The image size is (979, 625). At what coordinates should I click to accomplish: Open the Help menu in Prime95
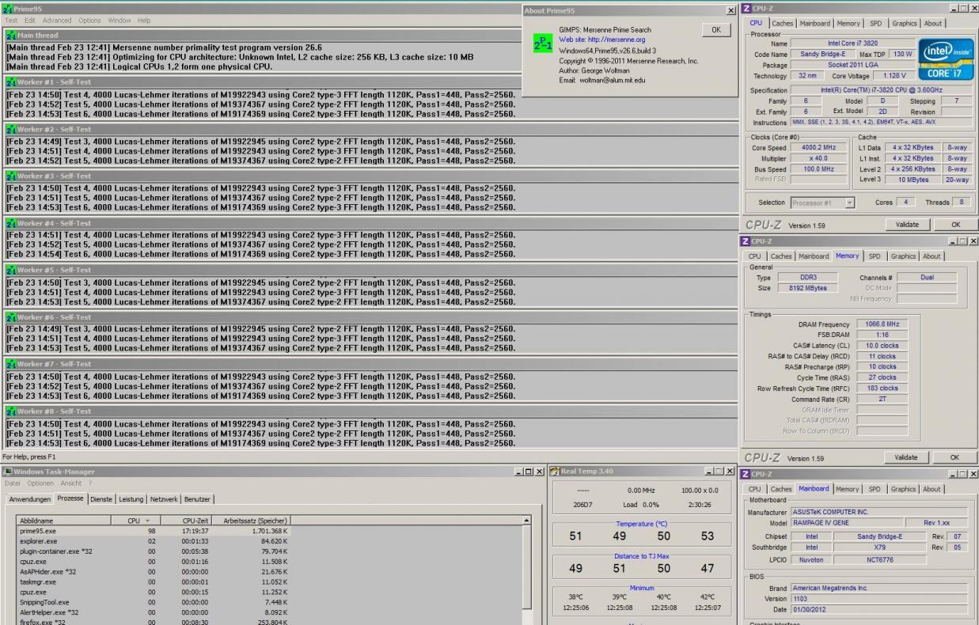(144, 20)
